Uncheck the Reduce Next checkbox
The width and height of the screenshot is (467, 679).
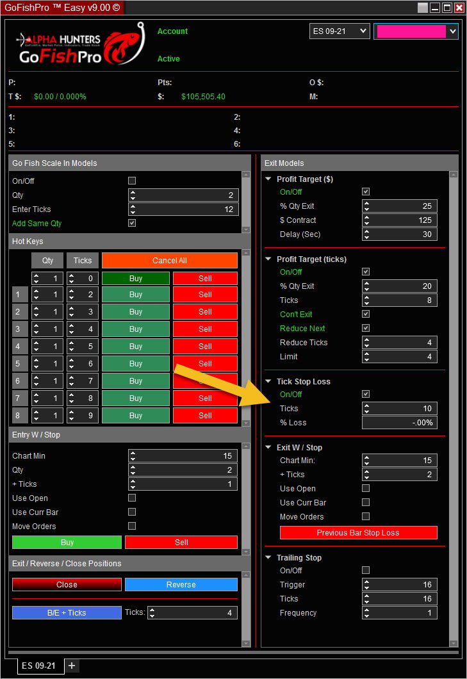click(366, 328)
